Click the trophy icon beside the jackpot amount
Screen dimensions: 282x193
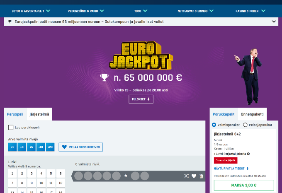coord(105,77)
